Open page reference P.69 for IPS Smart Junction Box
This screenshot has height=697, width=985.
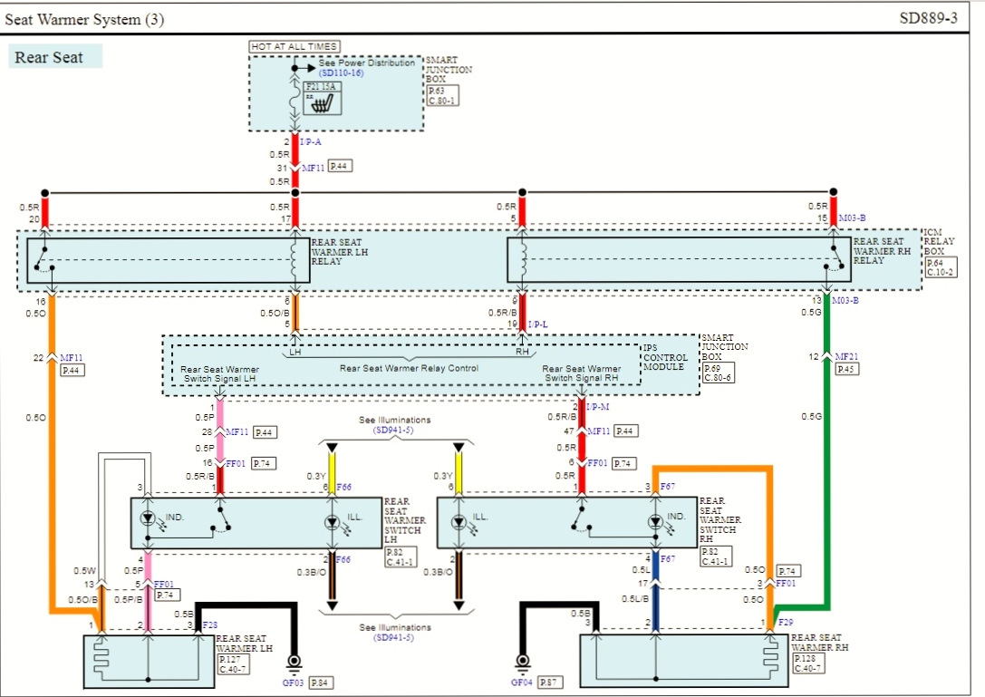(x=711, y=368)
